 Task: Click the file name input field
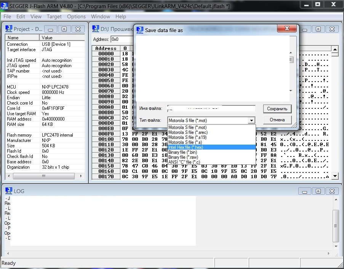[x=211, y=109]
